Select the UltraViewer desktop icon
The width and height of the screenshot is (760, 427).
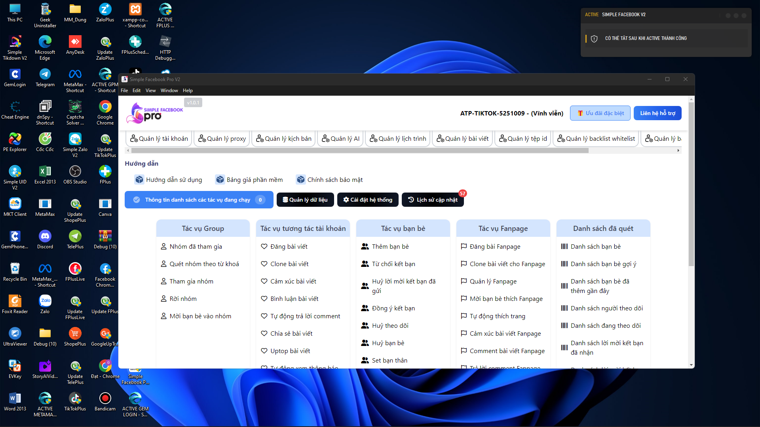tap(15, 337)
